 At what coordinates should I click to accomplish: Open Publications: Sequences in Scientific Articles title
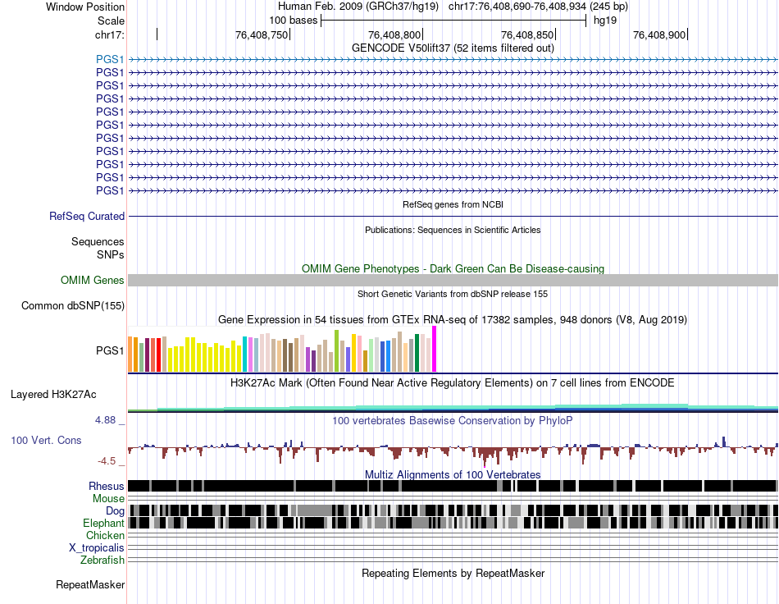tap(453, 230)
